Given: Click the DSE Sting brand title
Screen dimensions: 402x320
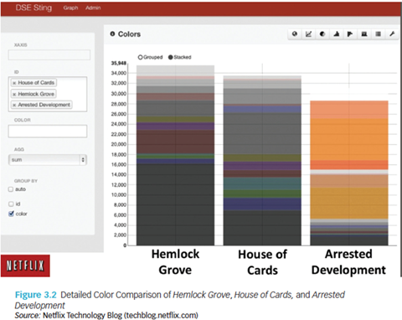Looking at the screenshot, I should click(33, 8).
